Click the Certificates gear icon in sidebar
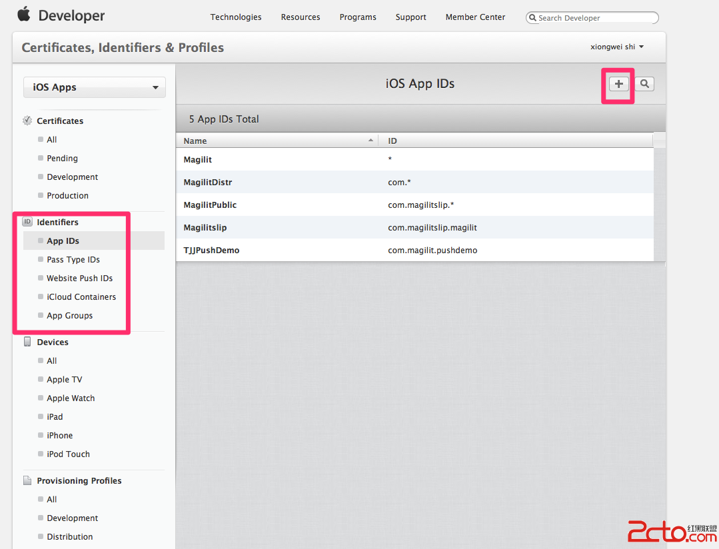Image resolution: width=719 pixels, height=549 pixels. click(x=27, y=121)
